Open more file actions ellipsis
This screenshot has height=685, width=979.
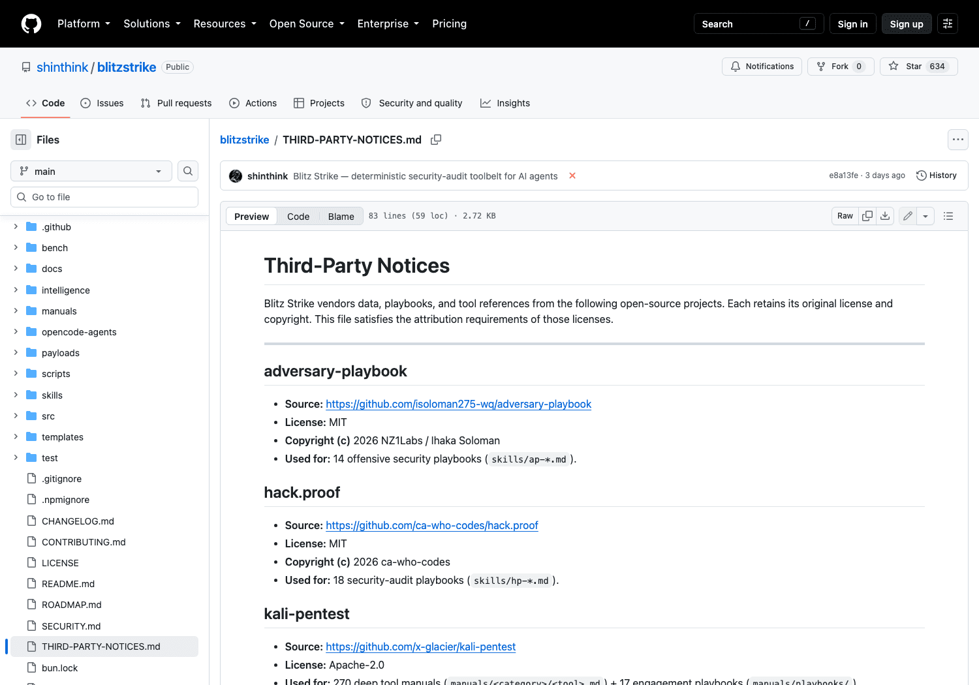[958, 140]
